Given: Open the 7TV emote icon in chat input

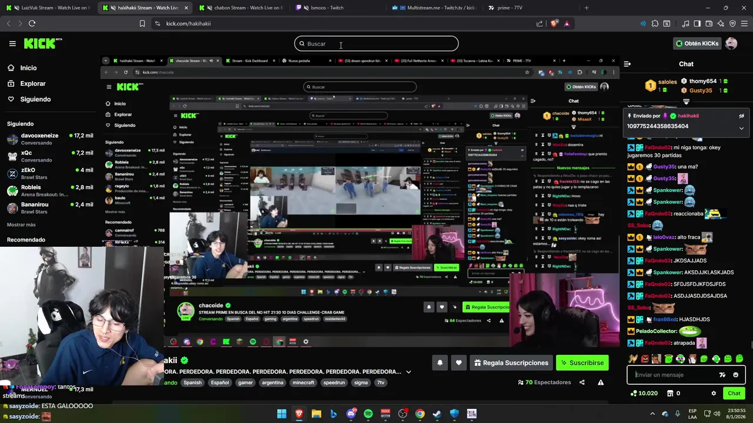Looking at the screenshot, I should (x=722, y=375).
